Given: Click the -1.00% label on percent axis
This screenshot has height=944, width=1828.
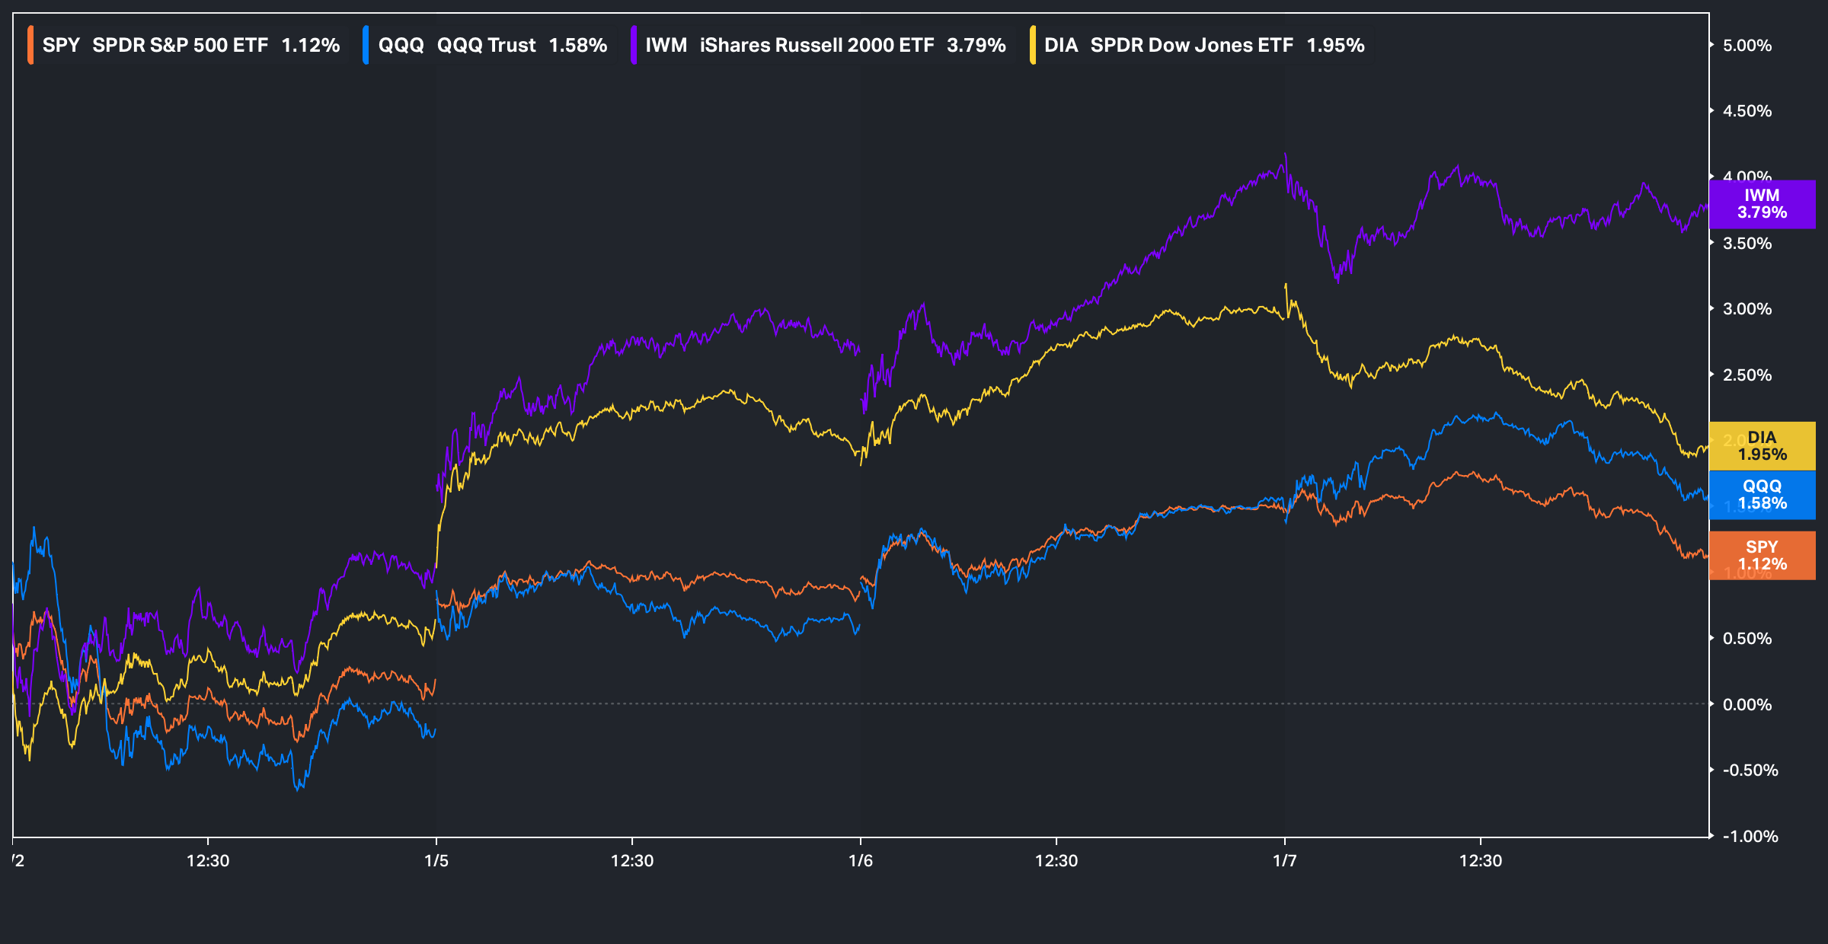Looking at the screenshot, I should [1750, 836].
